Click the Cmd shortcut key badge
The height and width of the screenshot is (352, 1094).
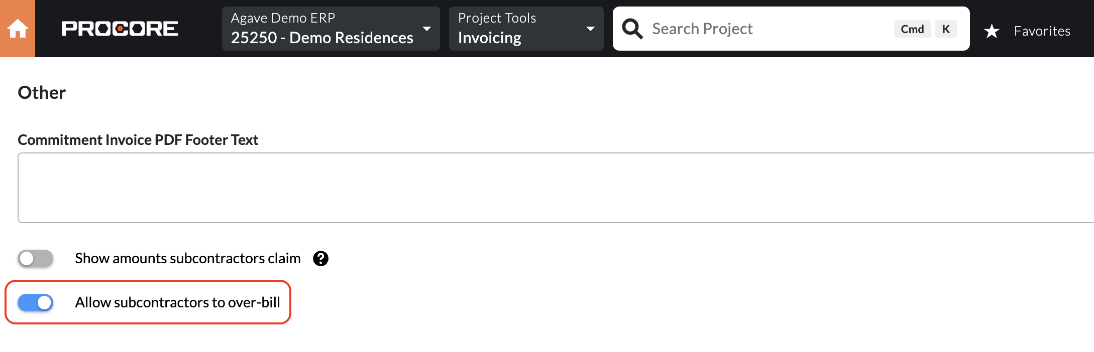[x=912, y=29]
